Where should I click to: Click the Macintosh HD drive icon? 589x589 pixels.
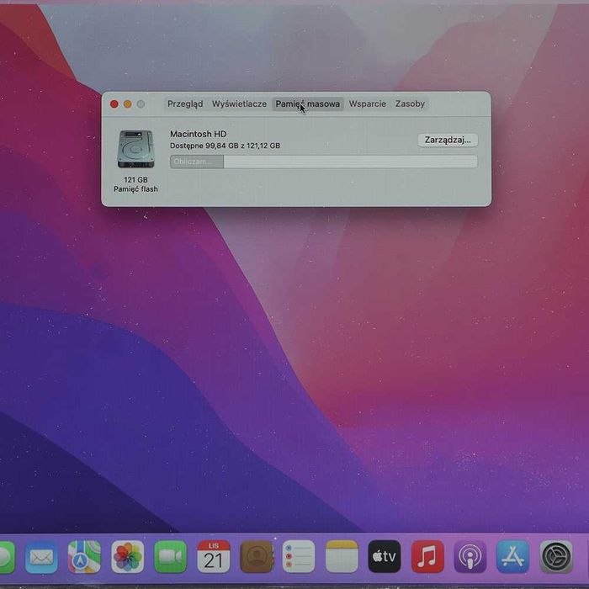135,149
